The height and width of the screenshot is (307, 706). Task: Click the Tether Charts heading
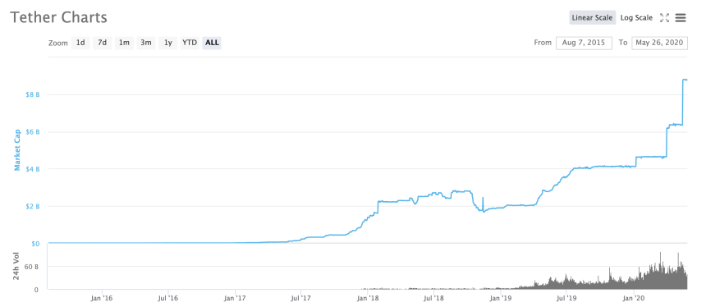click(x=58, y=17)
